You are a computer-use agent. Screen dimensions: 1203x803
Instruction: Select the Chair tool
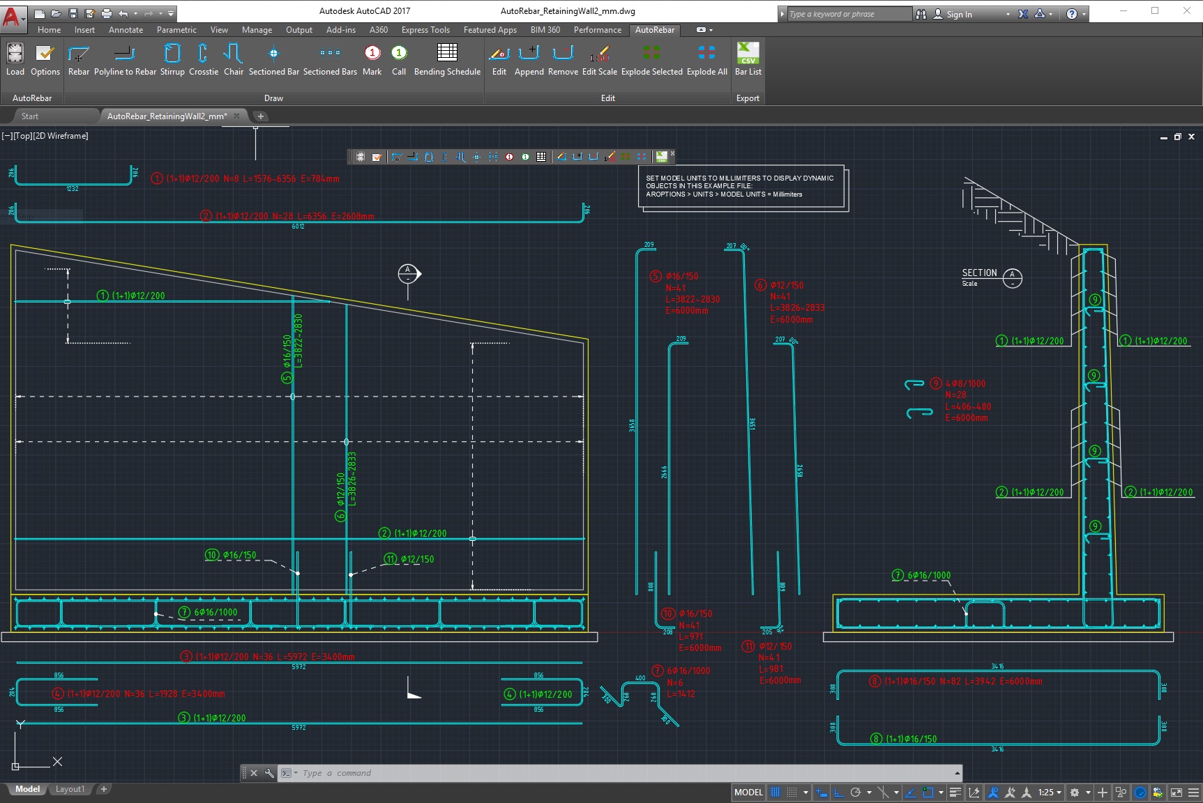(234, 59)
